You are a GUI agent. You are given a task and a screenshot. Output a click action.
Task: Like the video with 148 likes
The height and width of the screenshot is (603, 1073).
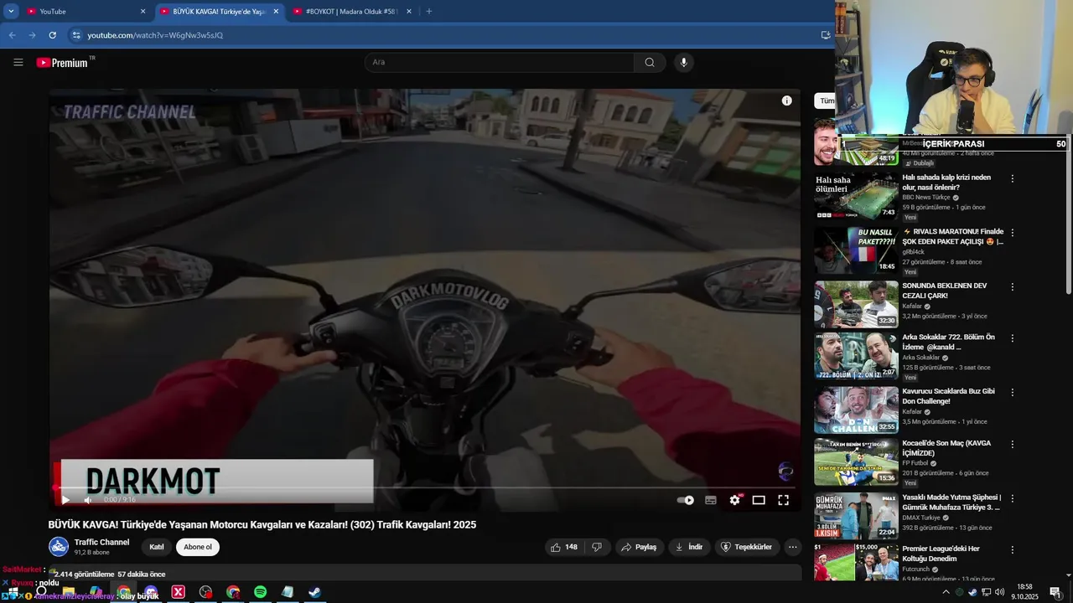tap(563, 547)
